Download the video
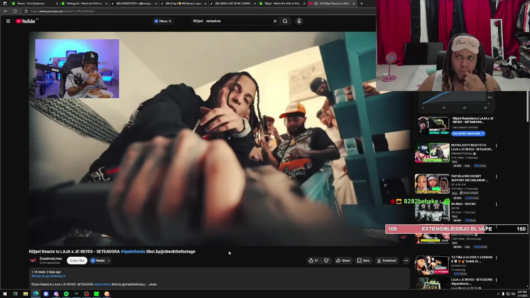The image size is (530, 298). (386, 260)
